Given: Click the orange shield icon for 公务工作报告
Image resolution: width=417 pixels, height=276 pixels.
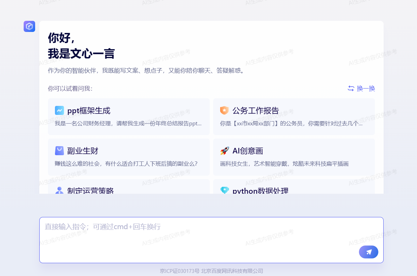Looking at the screenshot, I should tap(224, 110).
